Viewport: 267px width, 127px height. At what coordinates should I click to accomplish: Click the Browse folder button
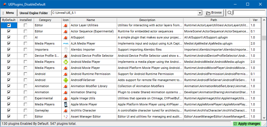(x=214, y=13)
